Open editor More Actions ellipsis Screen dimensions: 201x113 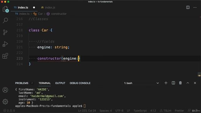click(x=195, y=8)
